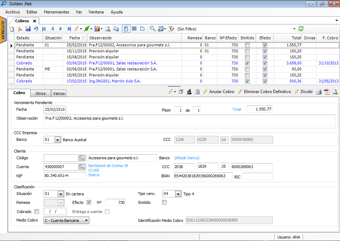Viewport: 340px width, 241px height.
Task: Enable the Emitido checkbox in Clasificación
Action: 164,202
